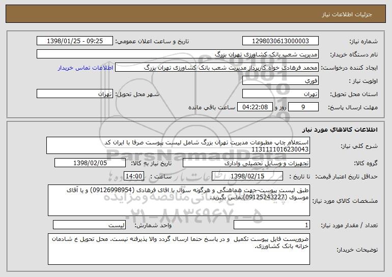The height and width of the screenshot is (277, 392).
Task: Click the ایجاد کننده درخواست field
Action: coord(217,68)
